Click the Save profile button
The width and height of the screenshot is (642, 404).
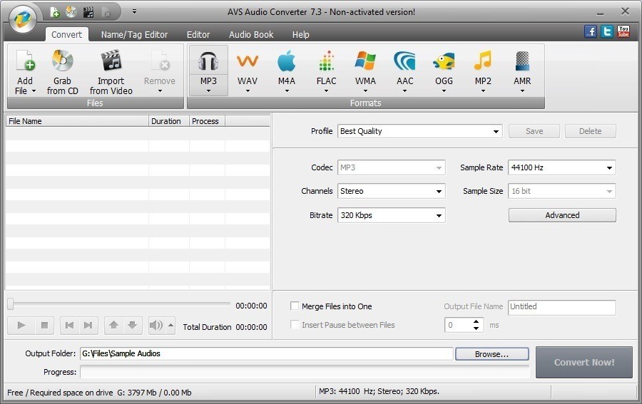(534, 131)
